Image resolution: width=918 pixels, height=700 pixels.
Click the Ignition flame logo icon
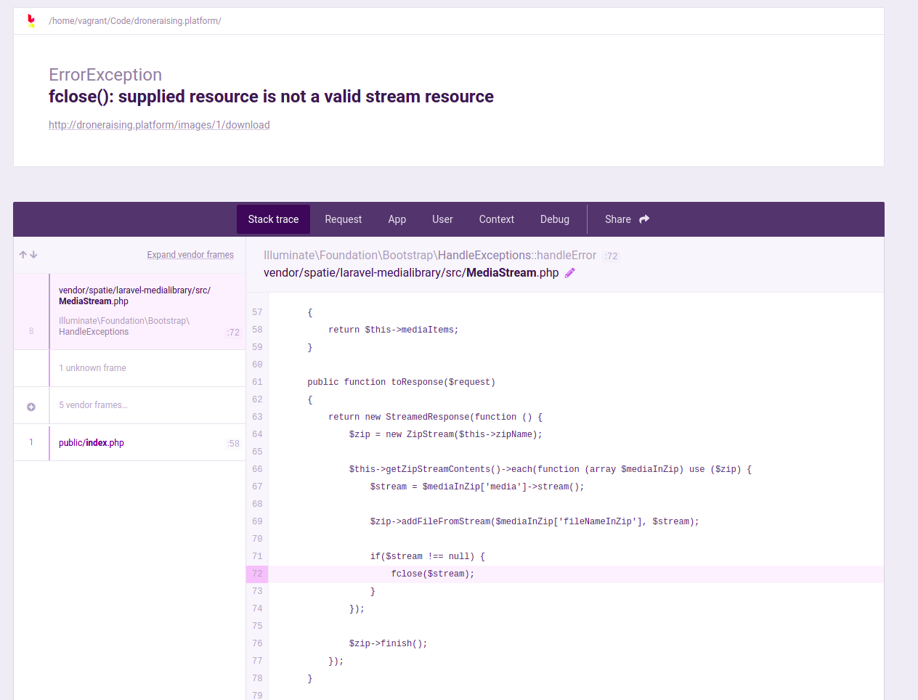pos(31,21)
